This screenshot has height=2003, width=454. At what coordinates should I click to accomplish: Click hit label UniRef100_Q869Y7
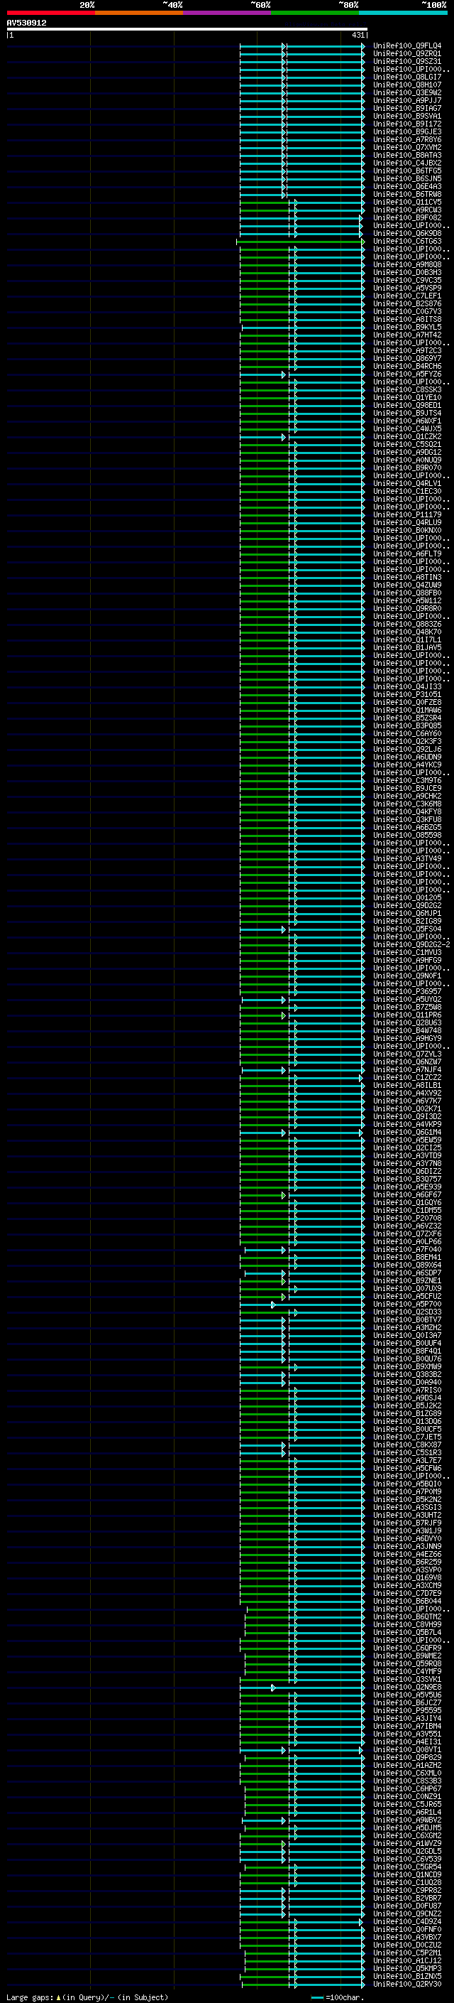[x=407, y=358]
